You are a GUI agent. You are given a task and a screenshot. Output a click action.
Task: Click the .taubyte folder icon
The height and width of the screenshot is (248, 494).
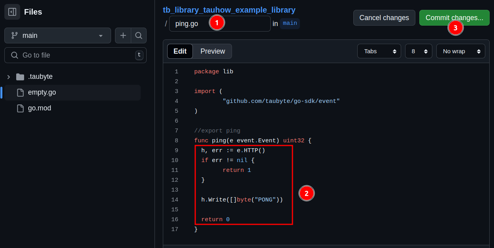point(20,77)
